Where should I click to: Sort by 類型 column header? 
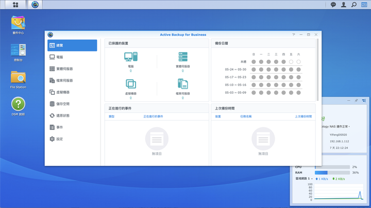pos(111,116)
